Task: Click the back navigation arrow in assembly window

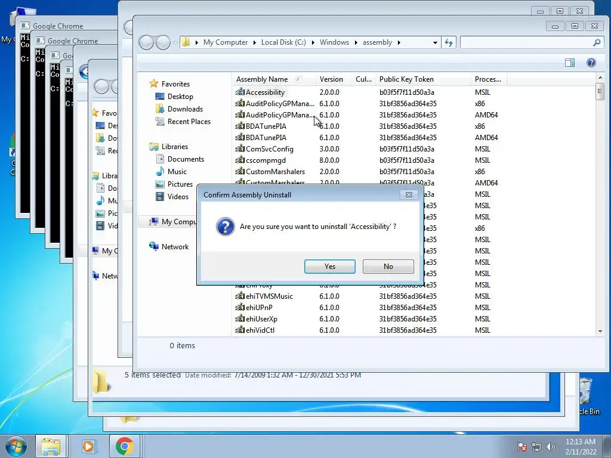Action: point(147,42)
